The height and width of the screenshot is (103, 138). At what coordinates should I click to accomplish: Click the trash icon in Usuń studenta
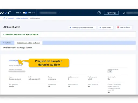click(118, 27)
